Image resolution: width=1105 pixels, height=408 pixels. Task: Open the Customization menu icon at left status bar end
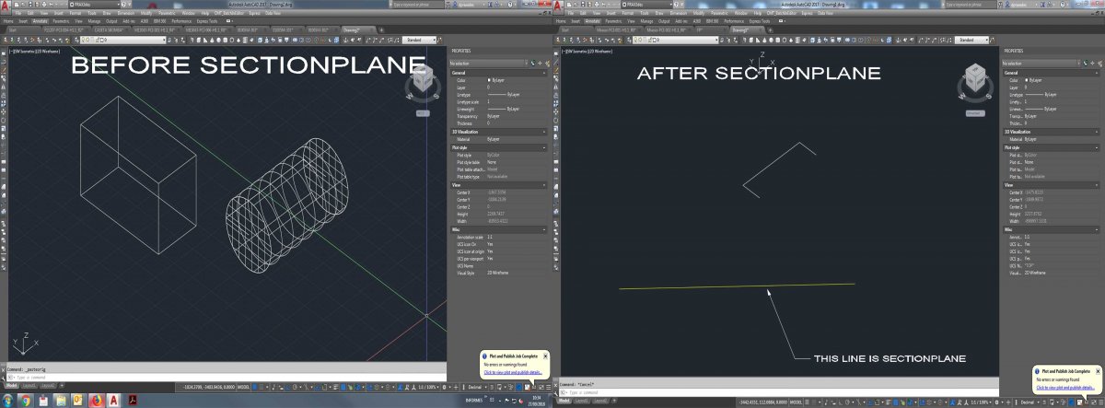pyautogui.click(x=548, y=388)
